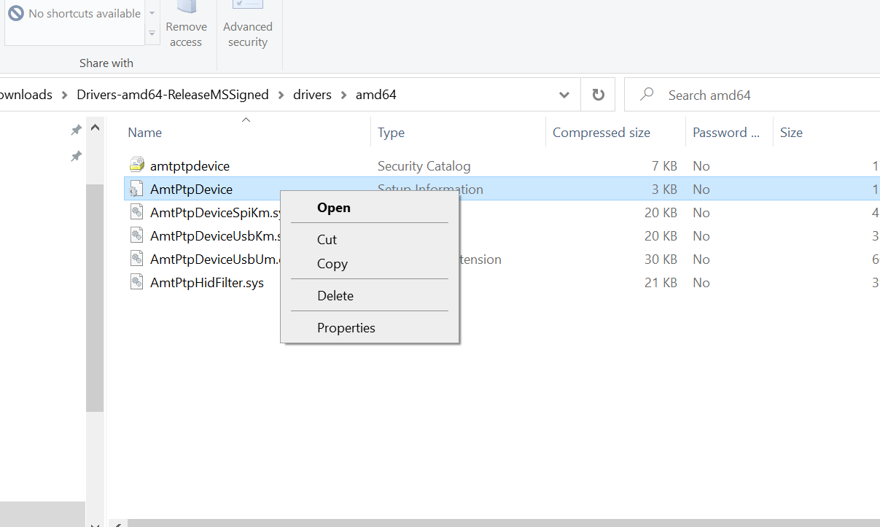
Task: Click the 3 KB compressed size cell
Action: tap(664, 190)
